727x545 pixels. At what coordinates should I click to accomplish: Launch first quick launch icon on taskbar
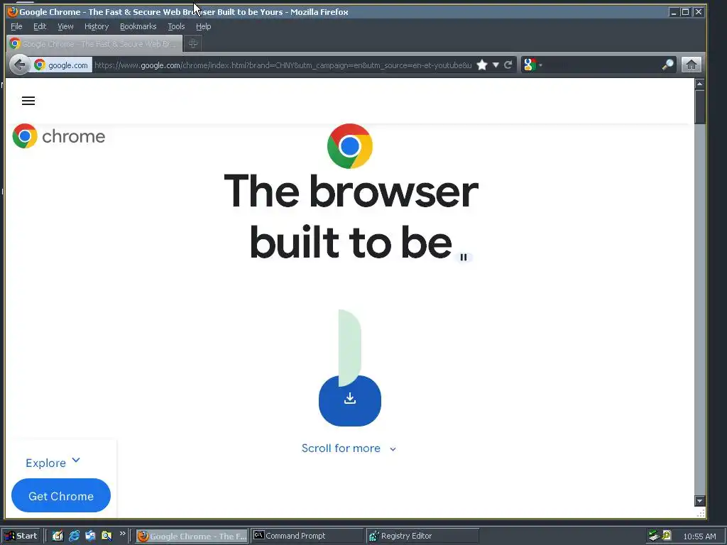58,536
